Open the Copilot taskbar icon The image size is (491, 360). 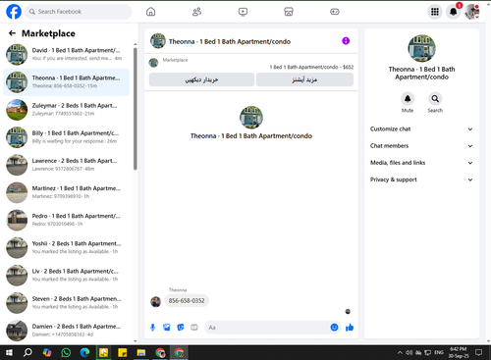[x=47, y=352]
